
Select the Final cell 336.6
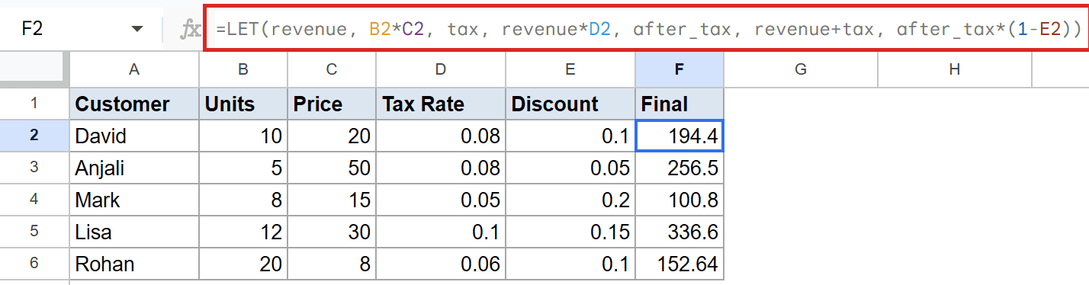pos(679,232)
